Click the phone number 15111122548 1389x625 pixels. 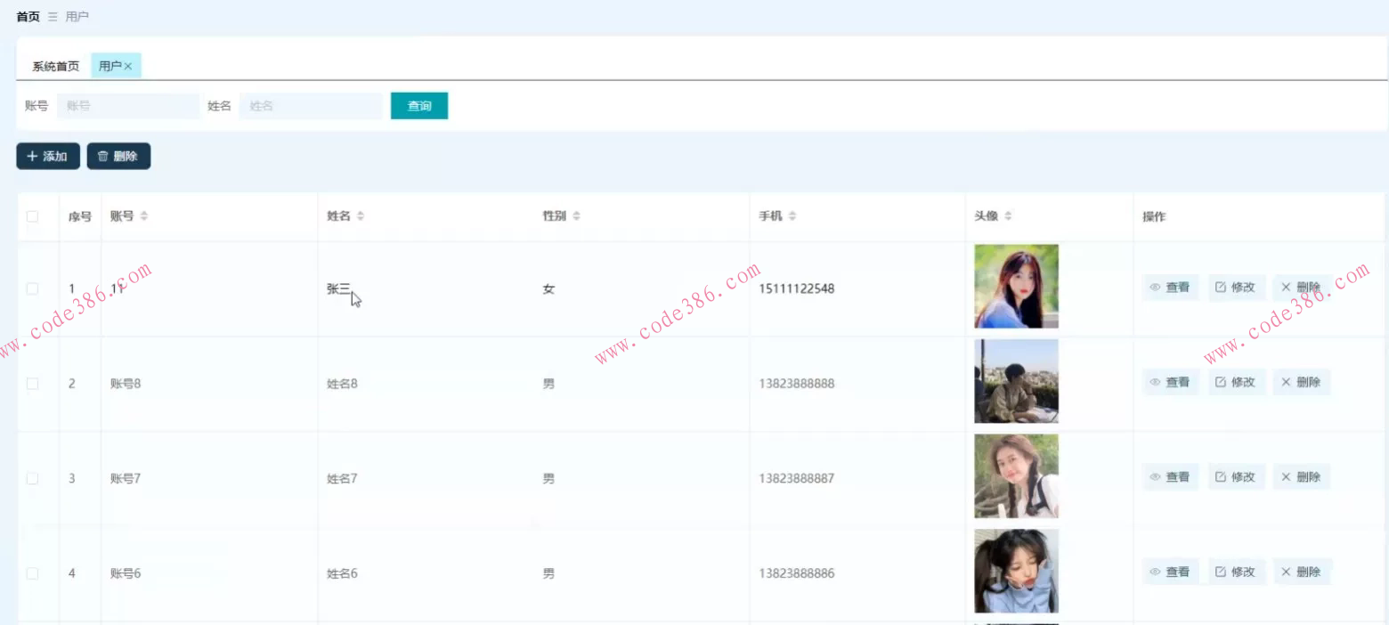point(797,288)
